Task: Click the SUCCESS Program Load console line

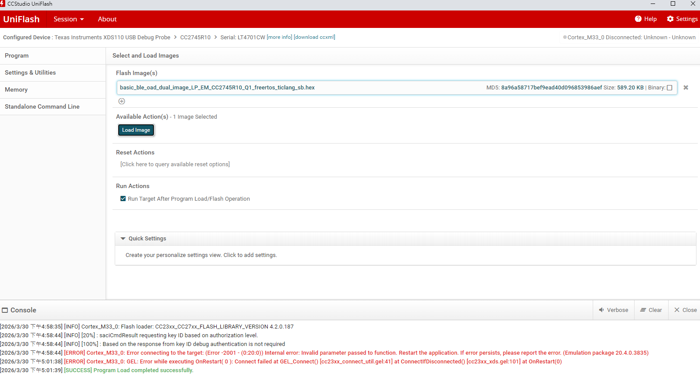Action: point(97,370)
